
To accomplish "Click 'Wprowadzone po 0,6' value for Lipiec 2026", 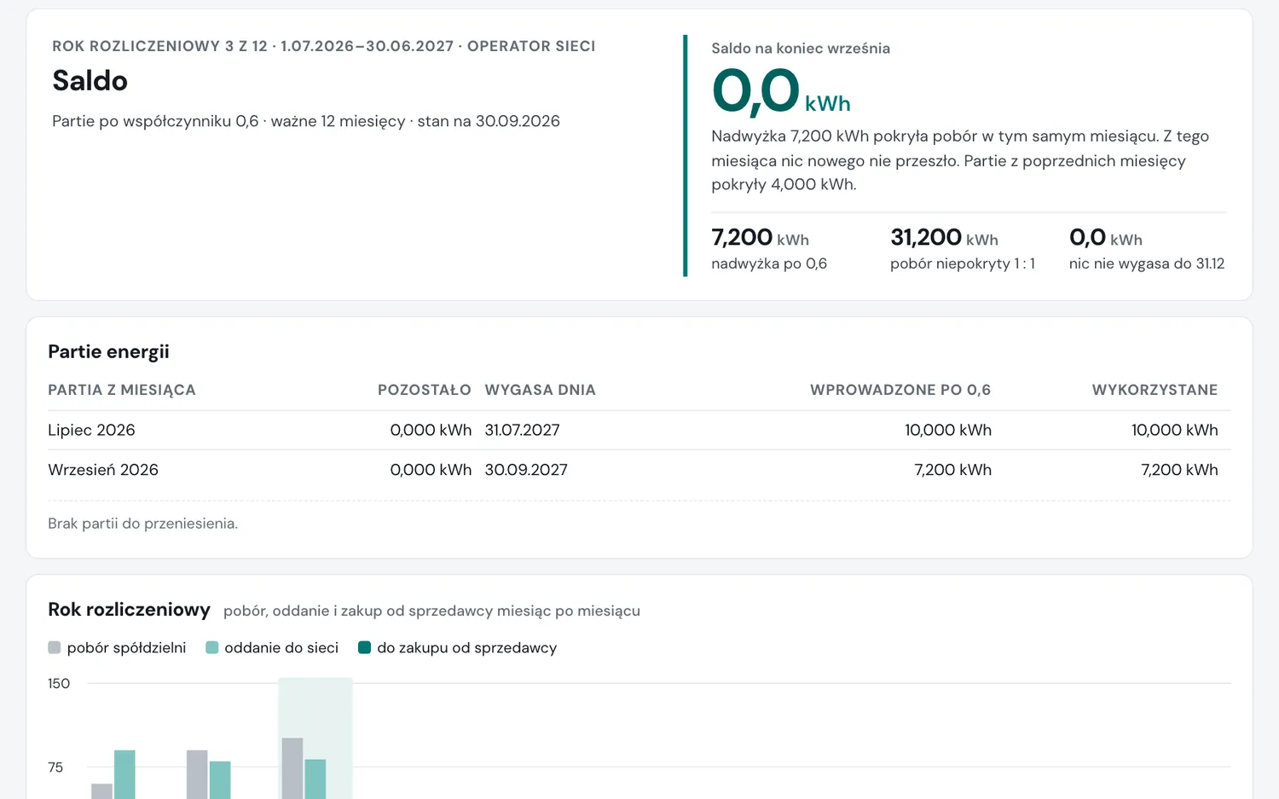I will (x=948, y=430).
